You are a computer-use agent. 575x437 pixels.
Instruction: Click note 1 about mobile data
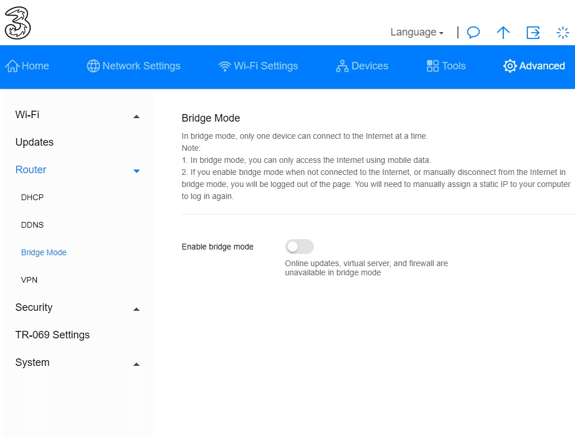306,160
